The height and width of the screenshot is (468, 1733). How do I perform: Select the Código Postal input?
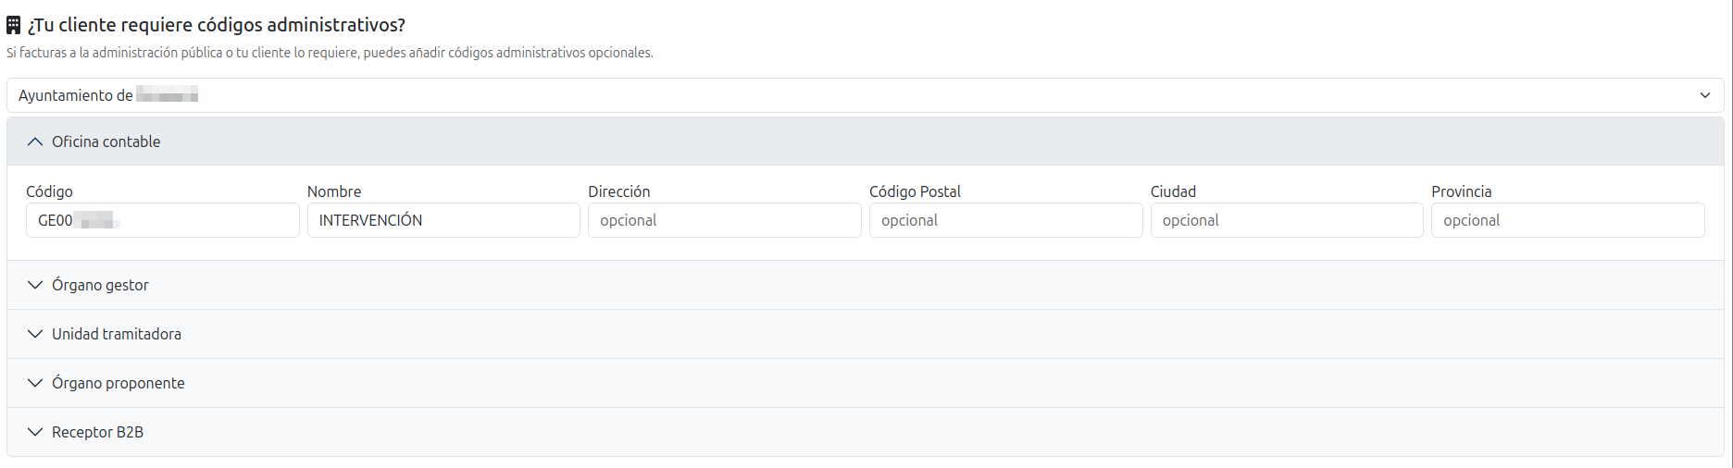[1005, 220]
